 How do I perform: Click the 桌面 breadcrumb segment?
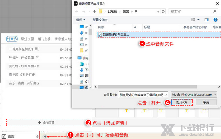[126, 11]
